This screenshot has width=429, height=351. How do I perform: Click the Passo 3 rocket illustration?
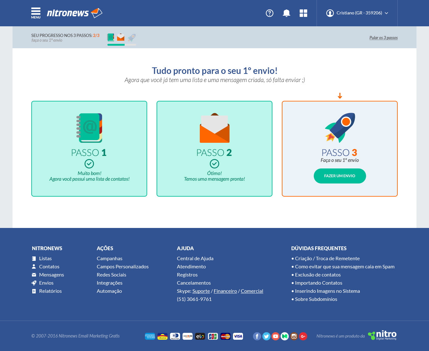click(340, 128)
